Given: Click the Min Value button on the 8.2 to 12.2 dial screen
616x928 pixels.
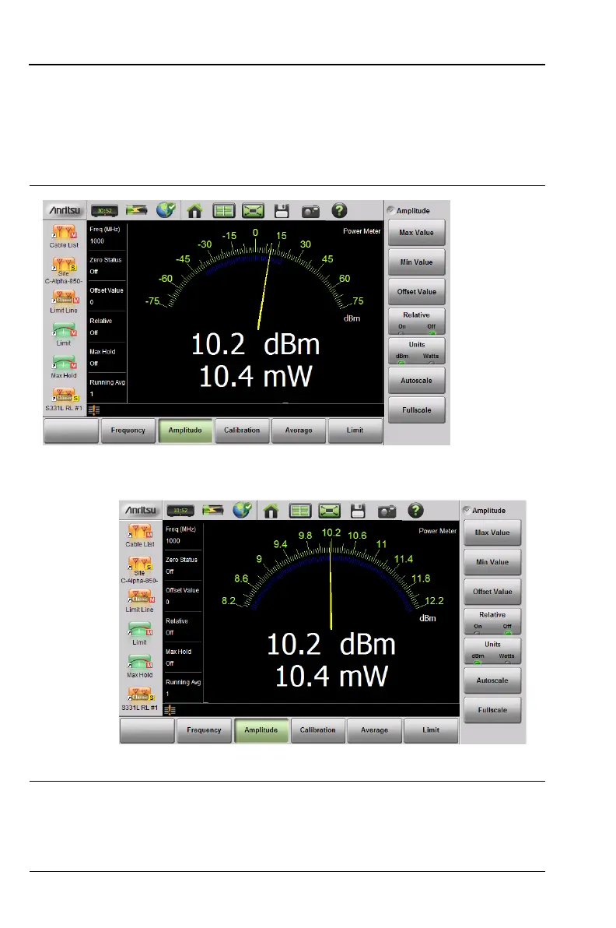Looking at the screenshot, I should pyautogui.click(x=492, y=562).
